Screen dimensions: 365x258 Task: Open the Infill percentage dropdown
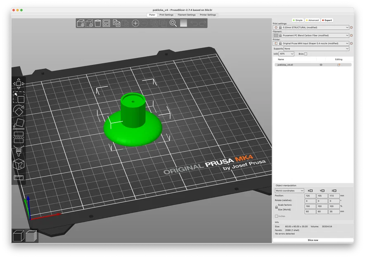click(x=286, y=54)
